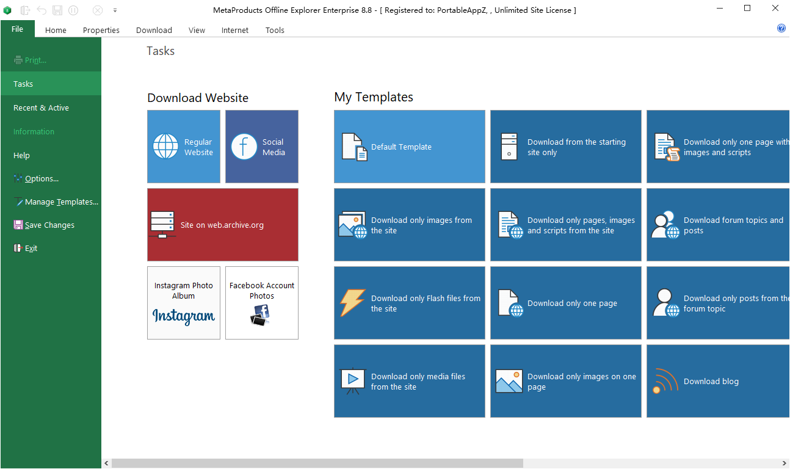The height and width of the screenshot is (469, 790).
Task: Choose the Instagram Photo Album tile
Action: pyautogui.click(x=184, y=303)
